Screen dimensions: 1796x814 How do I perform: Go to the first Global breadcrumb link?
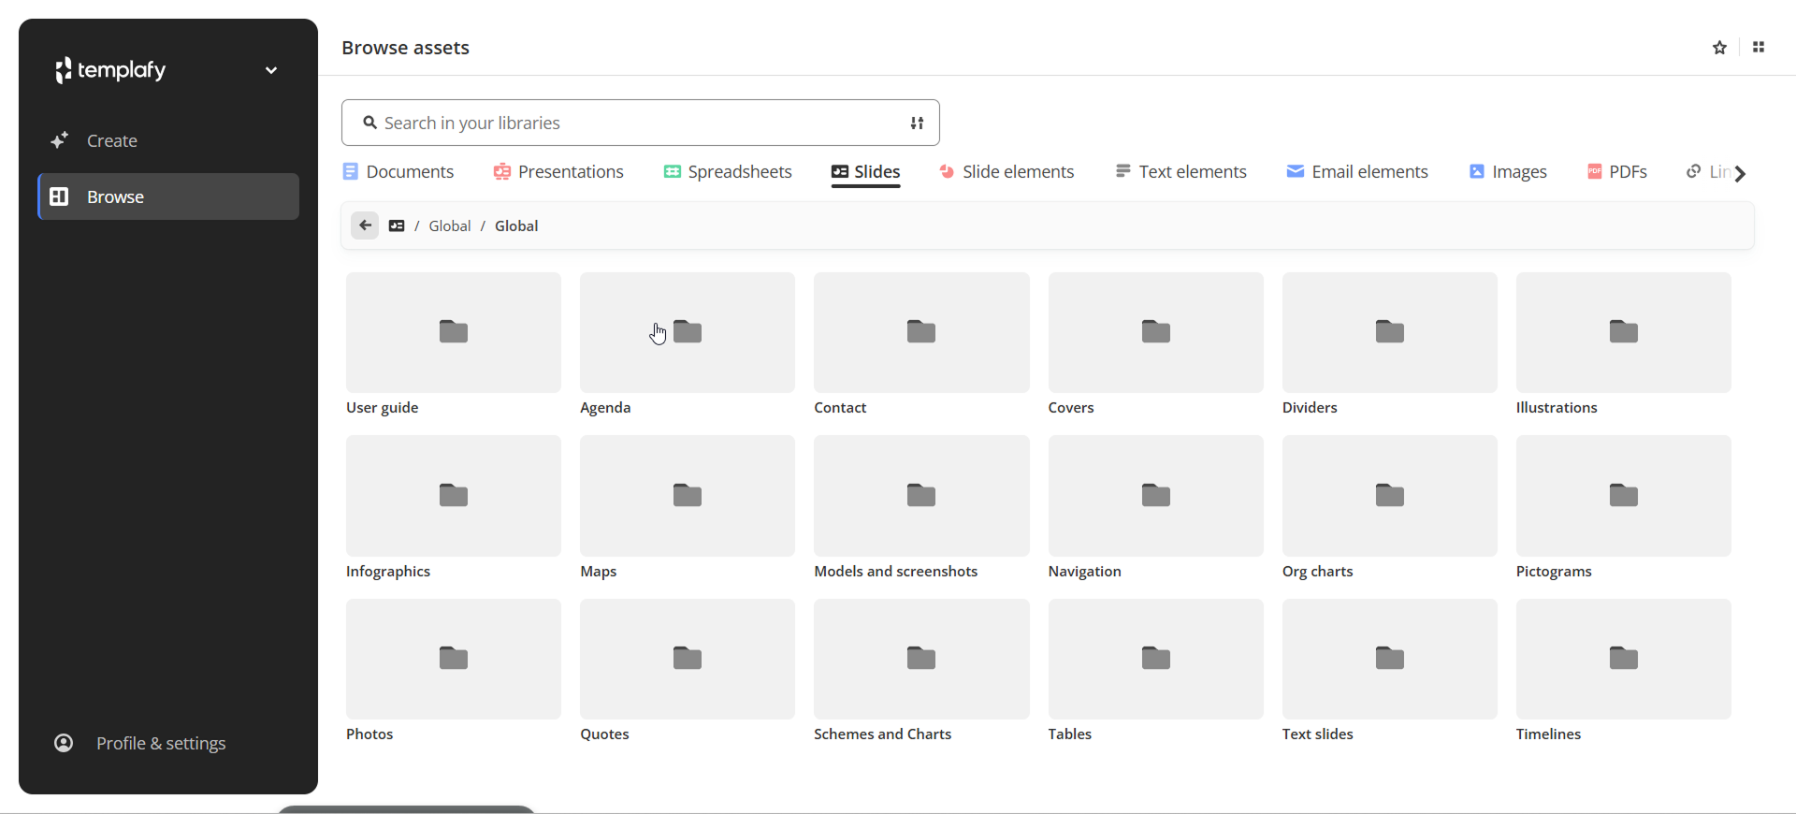tap(450, 225)
